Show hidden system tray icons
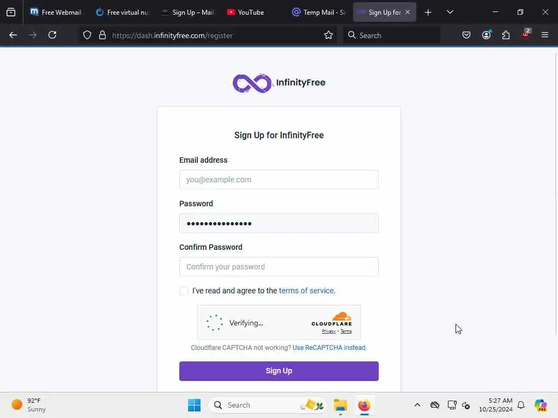 (417, 405)
